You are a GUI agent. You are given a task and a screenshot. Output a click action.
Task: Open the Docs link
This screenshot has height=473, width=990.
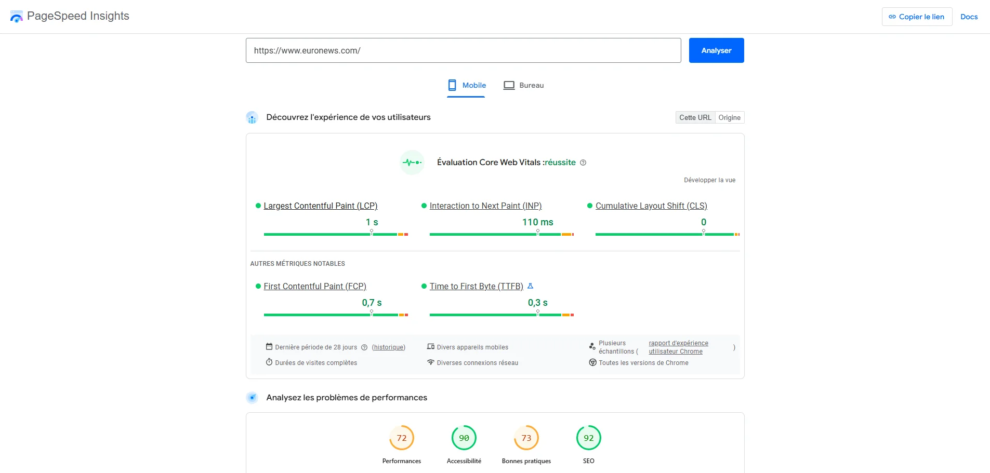(969, 16)
